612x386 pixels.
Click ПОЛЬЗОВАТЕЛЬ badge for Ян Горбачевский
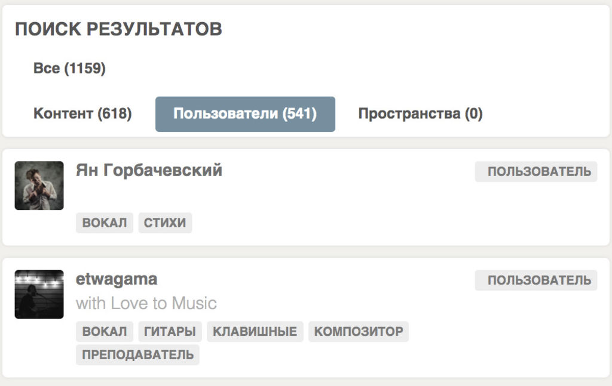point(536,171)
